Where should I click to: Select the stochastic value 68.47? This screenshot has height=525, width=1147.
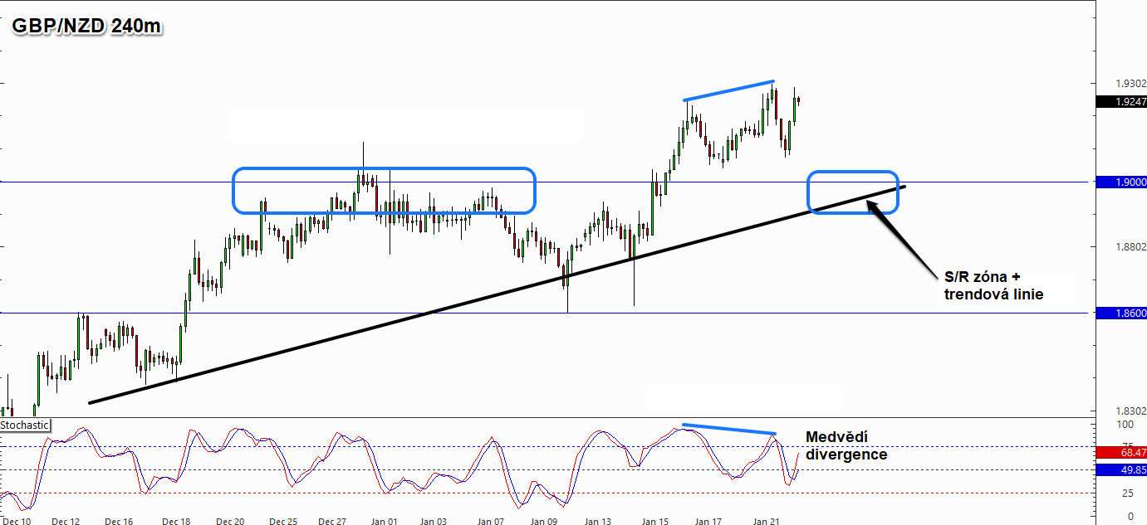(x=1120, y=453)
